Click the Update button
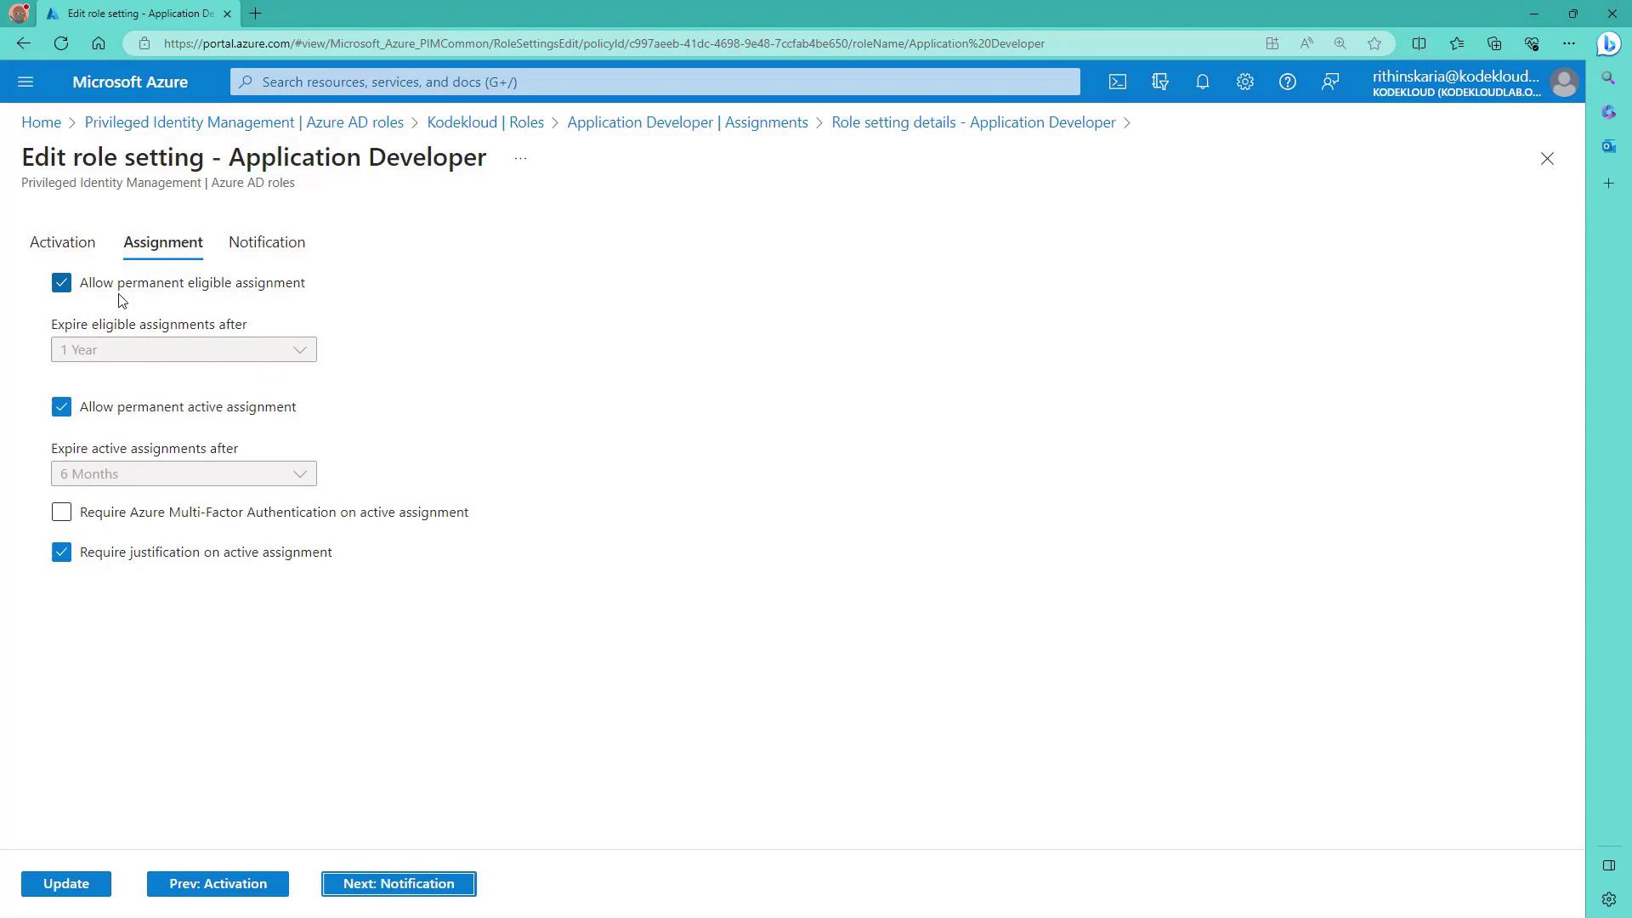The height and width of the screenshot is (918, 1632). point(66,884)
